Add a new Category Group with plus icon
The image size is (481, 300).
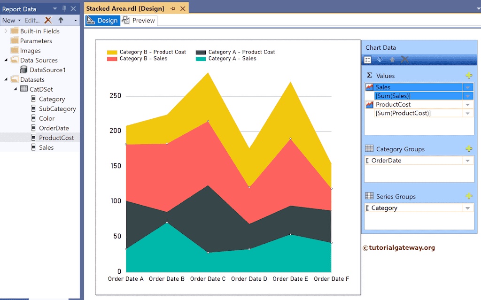[468, 149]
